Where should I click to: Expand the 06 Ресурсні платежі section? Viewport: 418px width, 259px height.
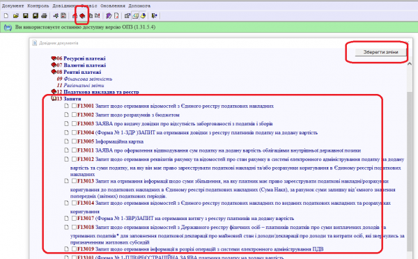54,58
